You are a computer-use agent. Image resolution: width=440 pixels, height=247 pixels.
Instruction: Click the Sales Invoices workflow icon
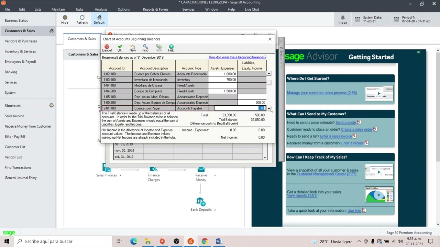coord(107,168)
